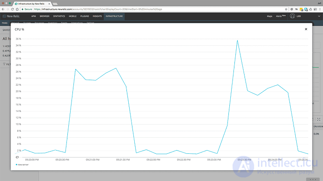This screenshot has height=181, width=323.
Task: Click the extension icon right of gear
Action: (x=296, y=9)
